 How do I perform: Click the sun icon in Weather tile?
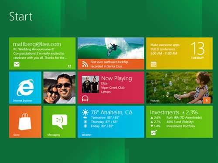85,112
